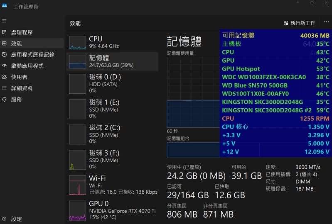
Task: Click the 使用者 users icon
Action: pos(4,77)
